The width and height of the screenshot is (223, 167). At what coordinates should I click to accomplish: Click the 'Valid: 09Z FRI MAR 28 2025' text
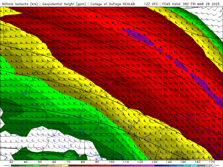point(196,4)
